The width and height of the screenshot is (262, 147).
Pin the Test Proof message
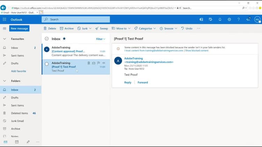(x=104, y=63)
